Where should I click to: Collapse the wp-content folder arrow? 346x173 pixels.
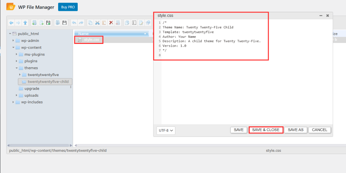coord(13,47)
